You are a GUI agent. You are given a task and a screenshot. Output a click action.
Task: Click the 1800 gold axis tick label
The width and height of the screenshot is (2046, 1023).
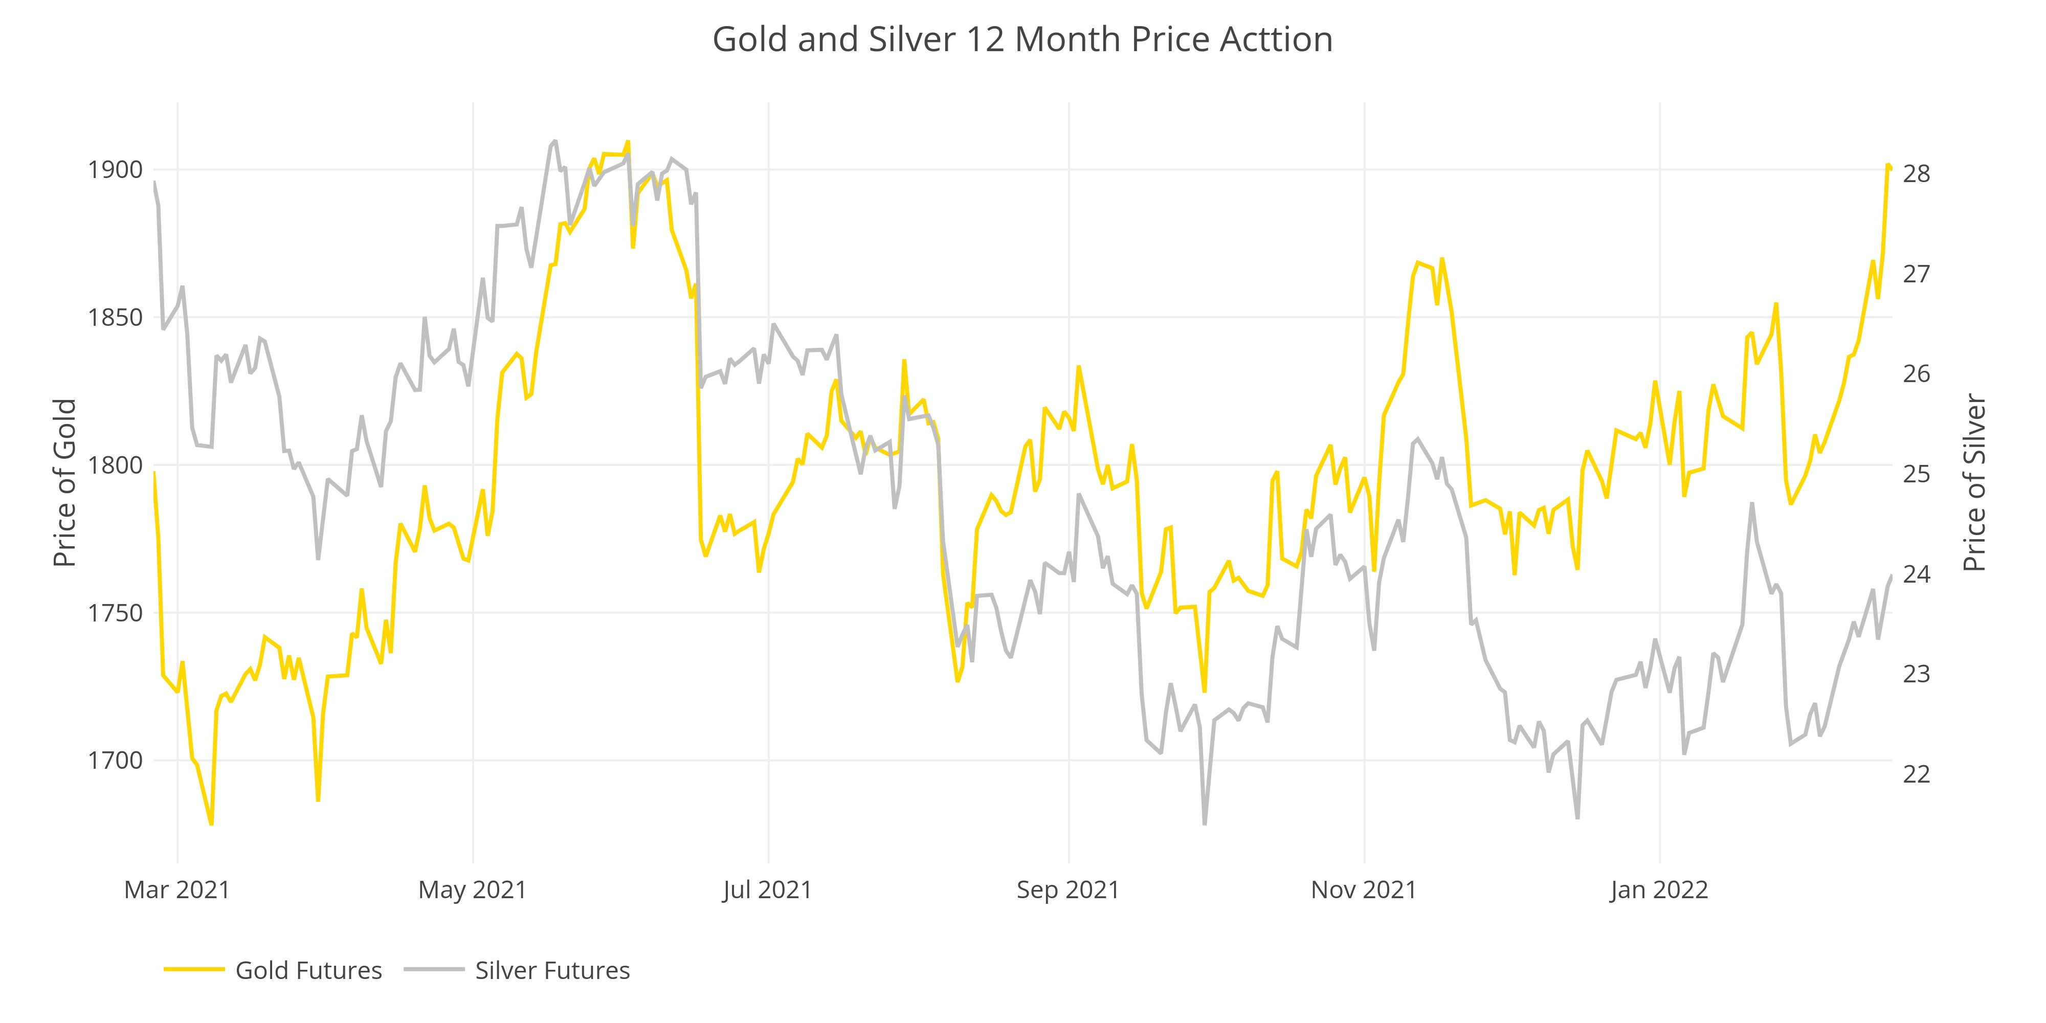[115, 465]
